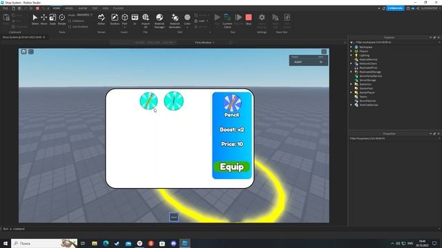Toggle the Collisions checkbox
Viewport: 442px width, 248px height.
(x=70, y=21)
